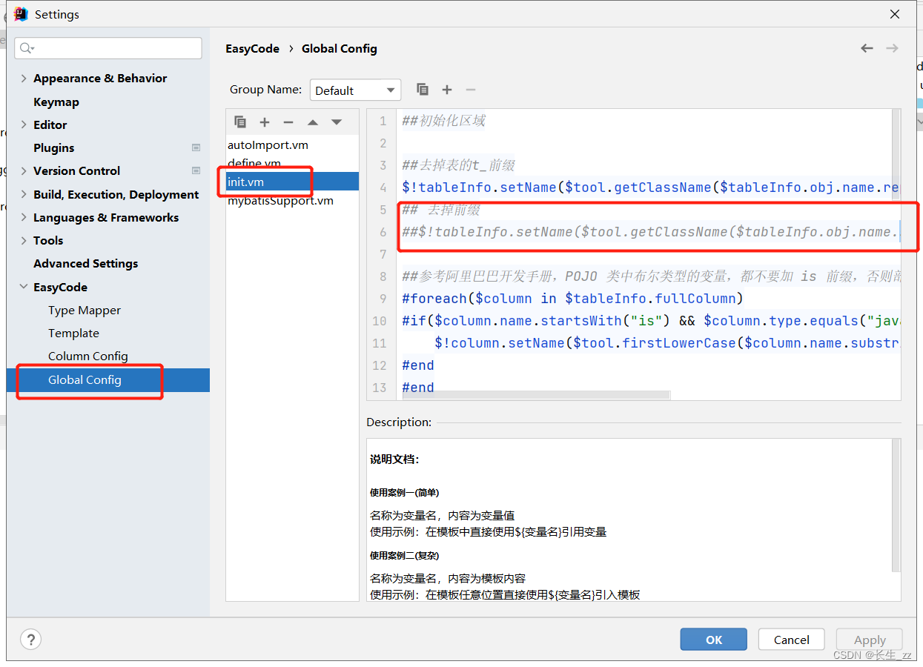923x667 pixels.
Task: Click the search magnifier icon in settings search
Action: point(27,48)
